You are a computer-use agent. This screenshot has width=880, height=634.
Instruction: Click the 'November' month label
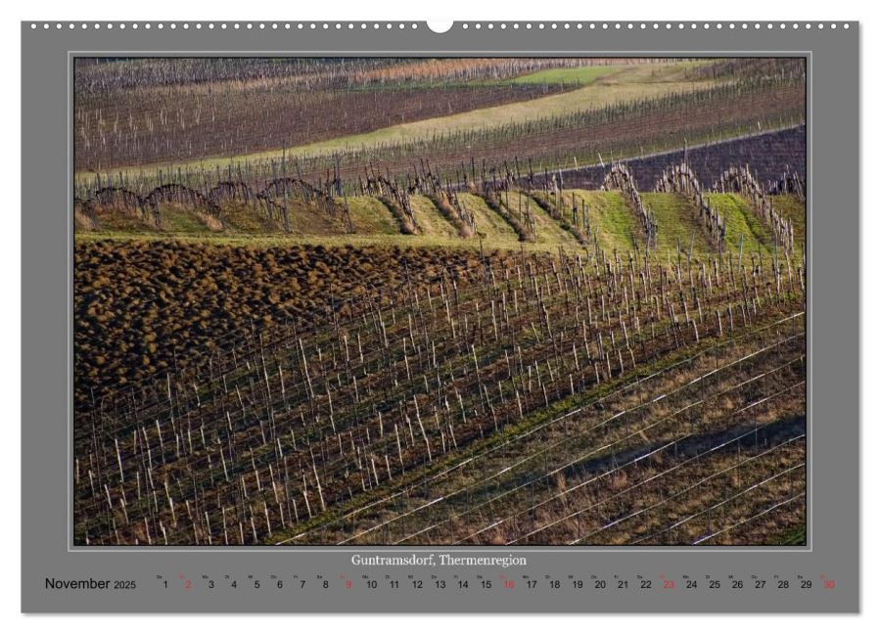[x=77, y=583]
